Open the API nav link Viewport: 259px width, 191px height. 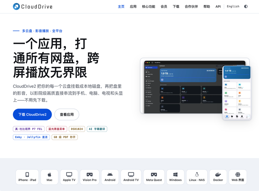click(218, 7)
